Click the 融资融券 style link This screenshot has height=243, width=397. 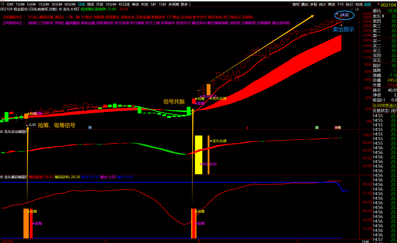[73, 23]
